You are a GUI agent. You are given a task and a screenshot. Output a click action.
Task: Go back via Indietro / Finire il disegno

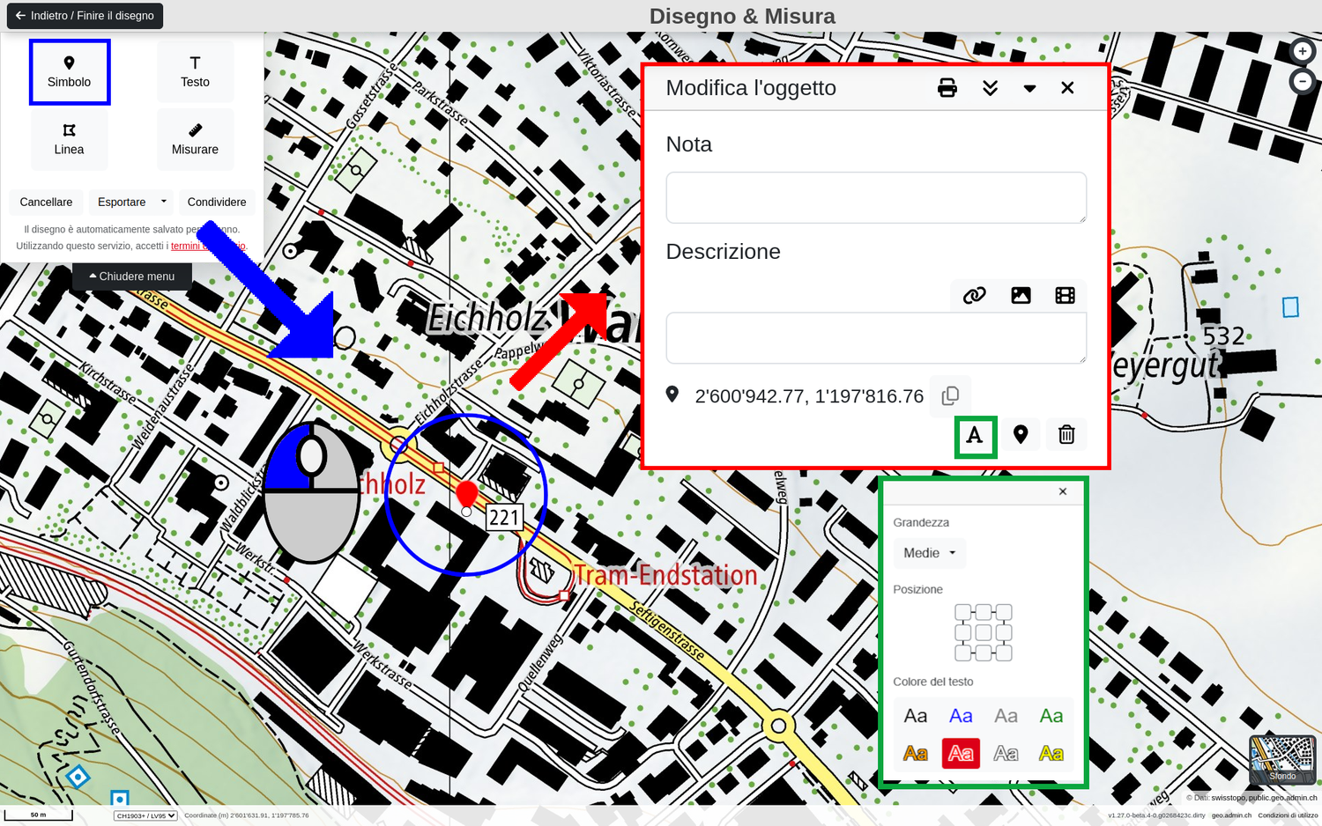point(85,16)
